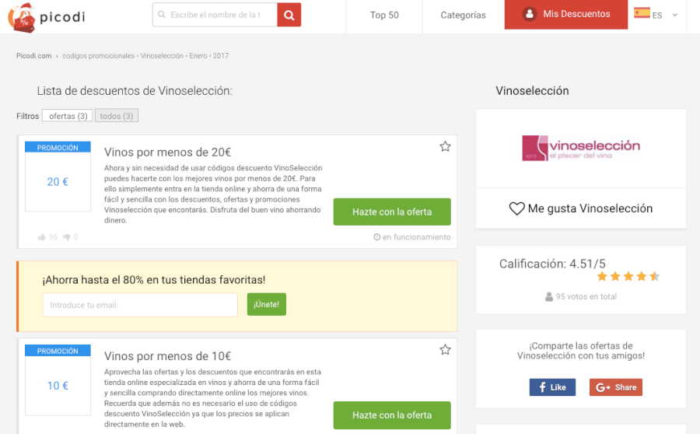Viewport: 700px width, 434px height.
Task: Open the Categorías menu
Action: point(463,16)
